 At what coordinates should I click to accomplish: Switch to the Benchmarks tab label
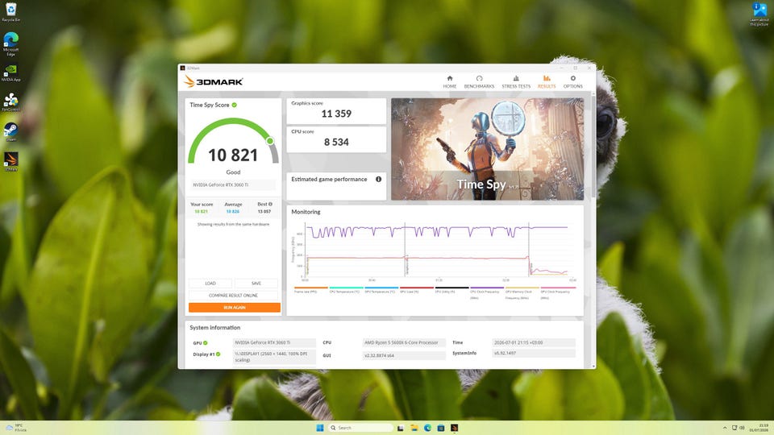(x=479, y=86)
